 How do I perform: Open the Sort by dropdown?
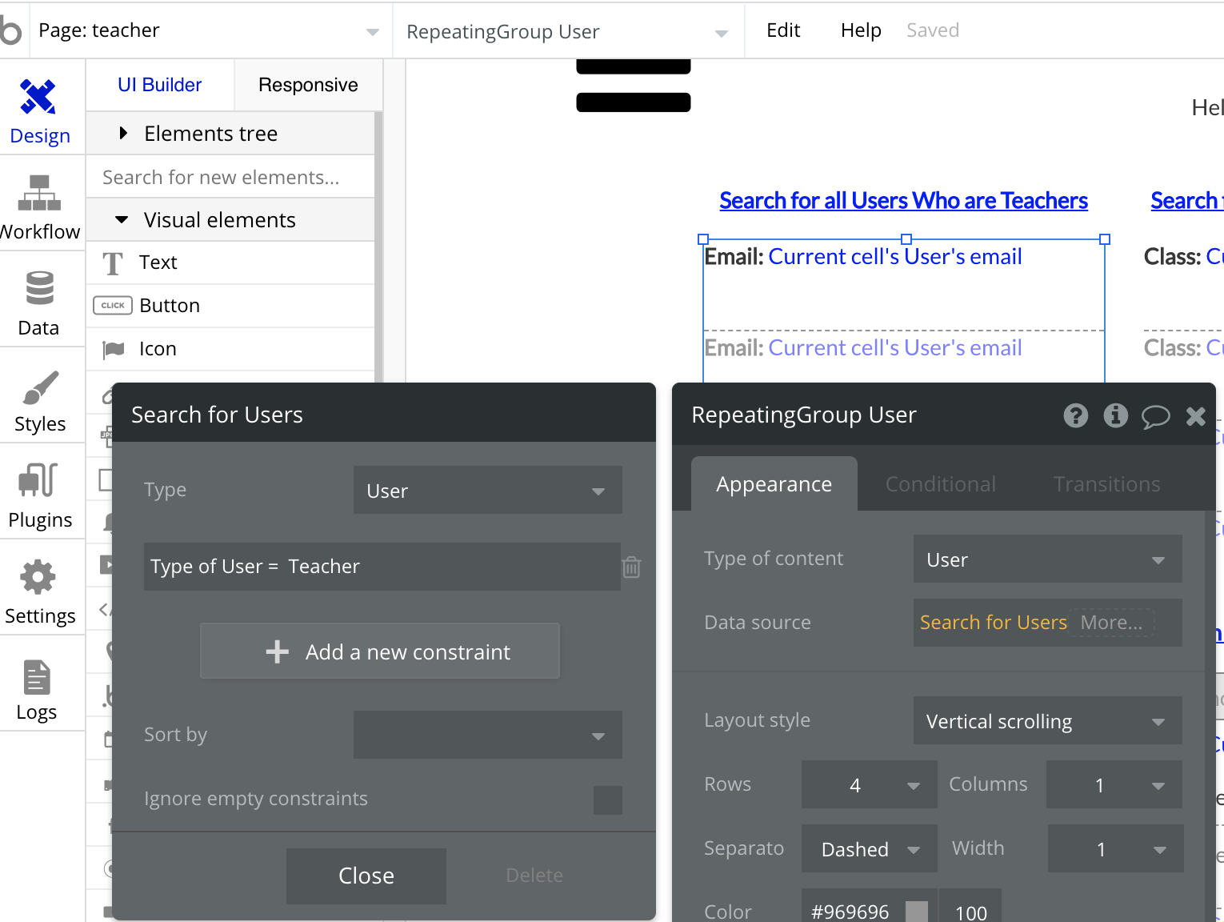point(488,735)
